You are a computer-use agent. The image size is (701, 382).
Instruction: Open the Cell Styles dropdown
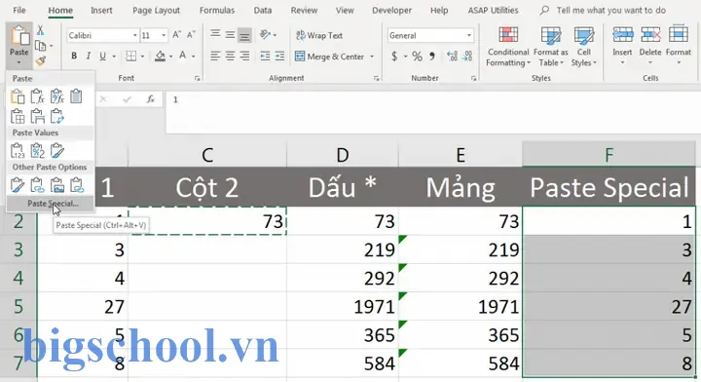coord(583,46)
